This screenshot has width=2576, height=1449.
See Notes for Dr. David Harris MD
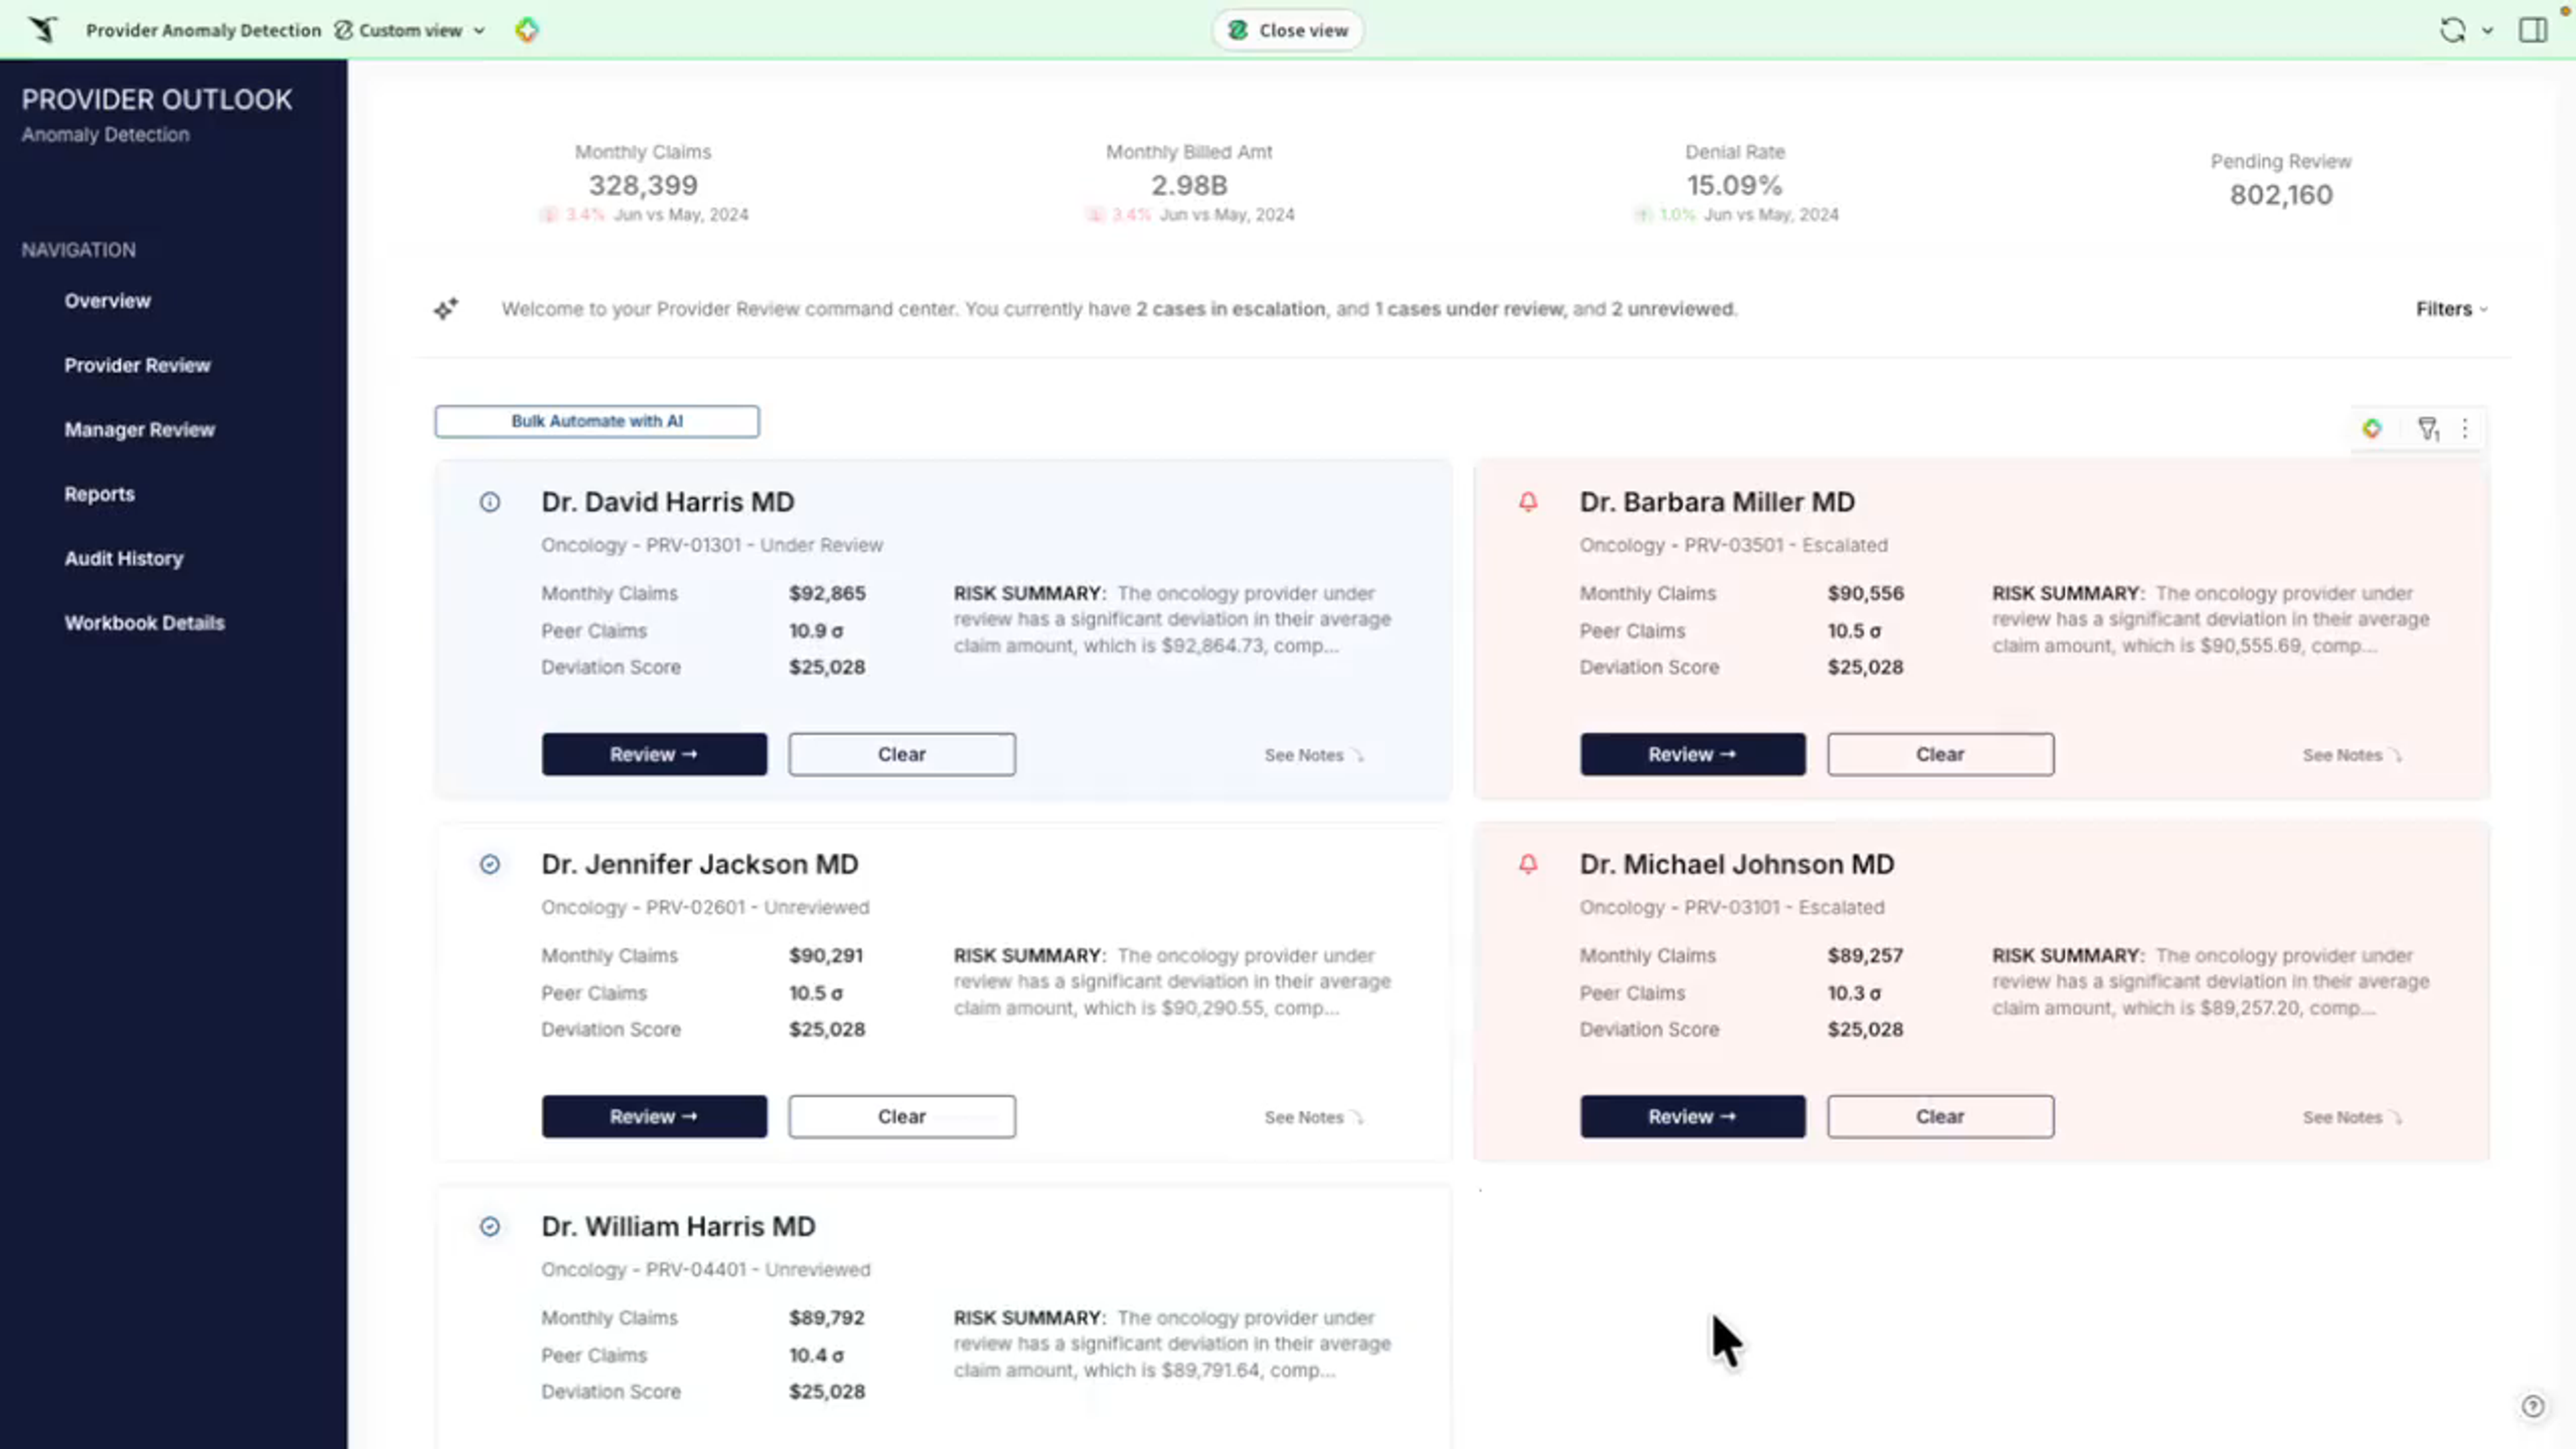coord(1313,755)
